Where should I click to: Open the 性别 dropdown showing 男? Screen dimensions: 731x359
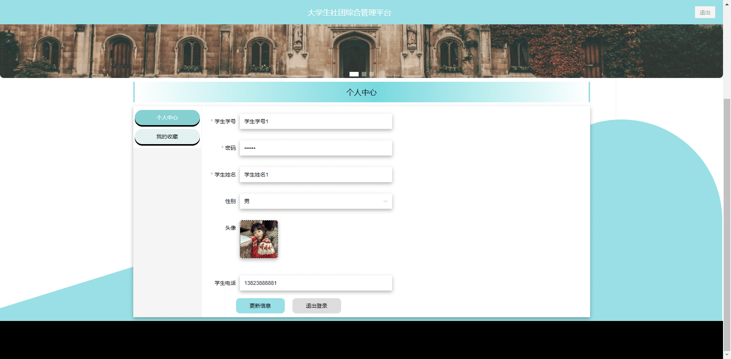point(316,201)
